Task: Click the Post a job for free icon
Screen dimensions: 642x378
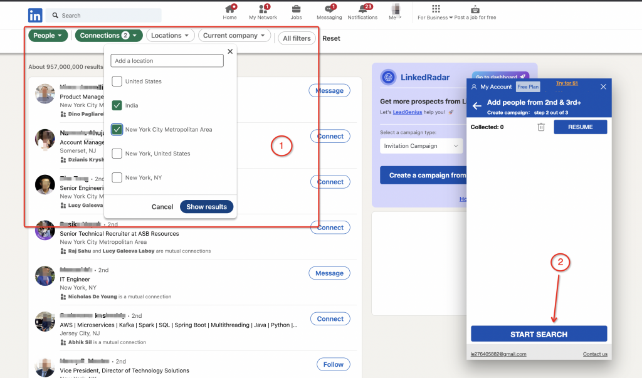Action: pyautogui.click(x=475, y=9)
